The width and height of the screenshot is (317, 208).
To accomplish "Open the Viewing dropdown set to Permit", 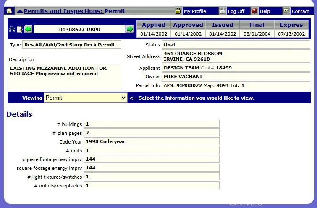I will pyautogui.click(x=86, y=98).
